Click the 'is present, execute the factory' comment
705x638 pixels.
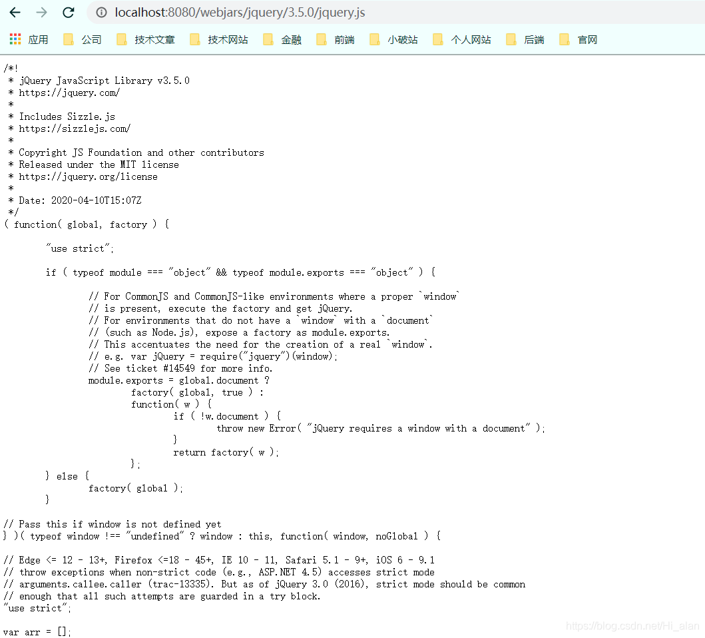pos(220,308)
